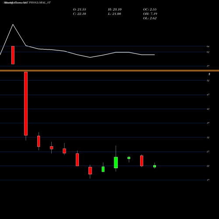Click the largest green candle body
Screen dimensions: 219x219
(116, 162)
